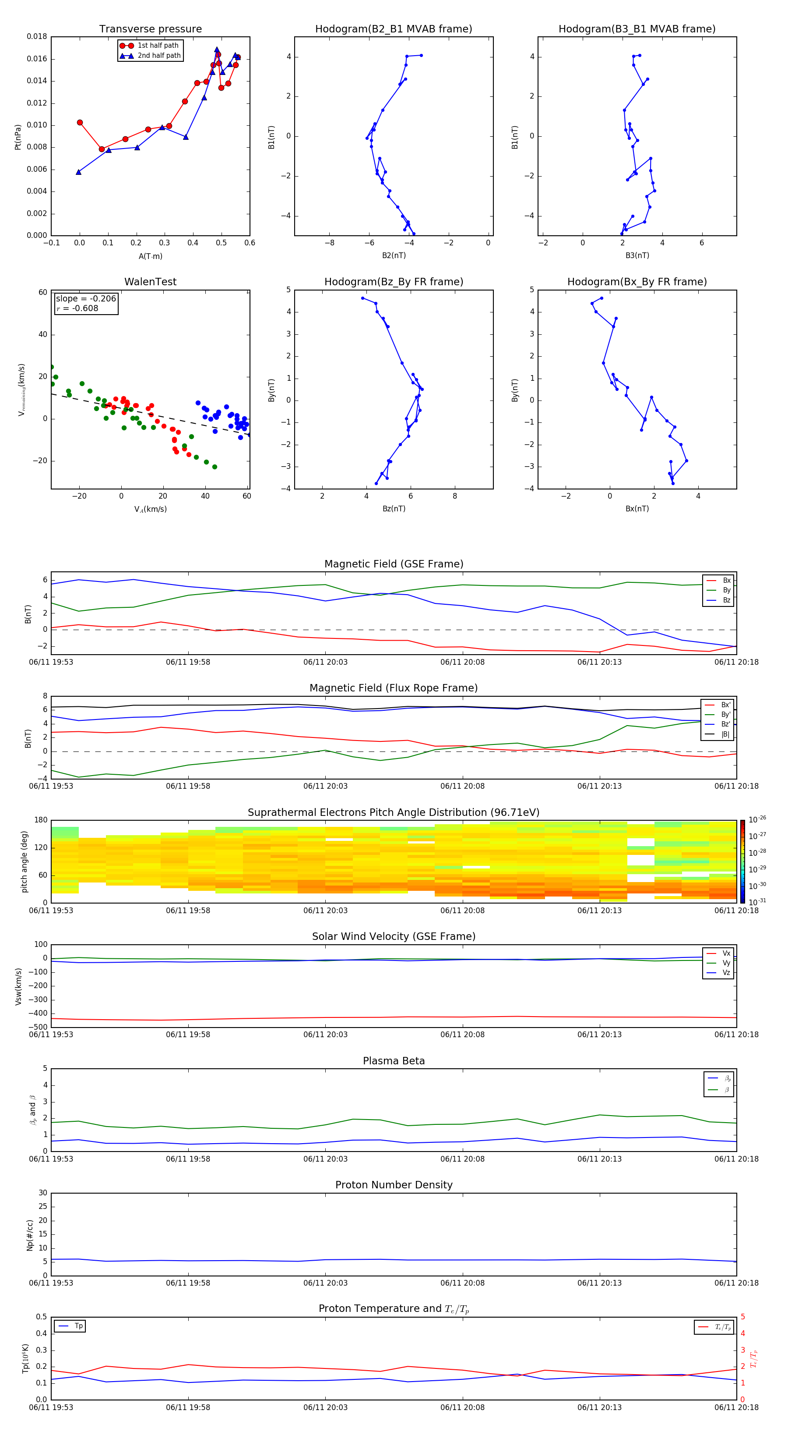Click the blue line swatch beside '2nd half path'

pos(127,56)
